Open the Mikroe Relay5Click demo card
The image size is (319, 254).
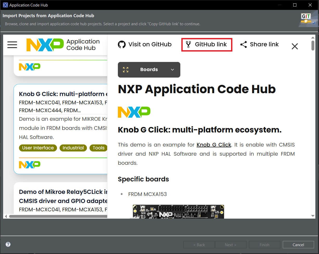point(63,196)
